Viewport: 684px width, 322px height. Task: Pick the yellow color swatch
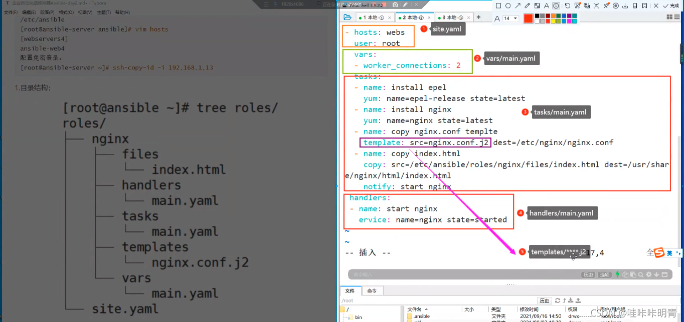(553, 21)
